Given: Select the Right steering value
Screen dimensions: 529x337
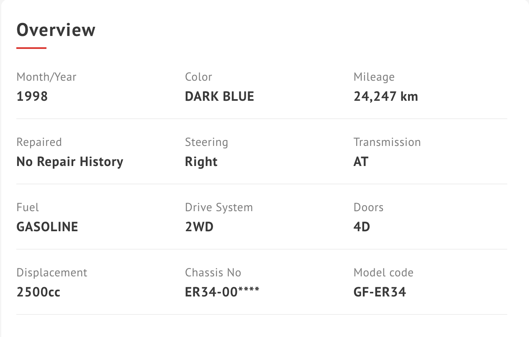Looking at the screenshot, I should (201, 162).
